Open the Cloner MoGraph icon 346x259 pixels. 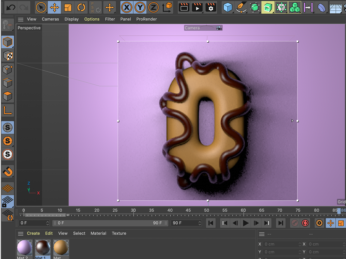coord(281,7)
